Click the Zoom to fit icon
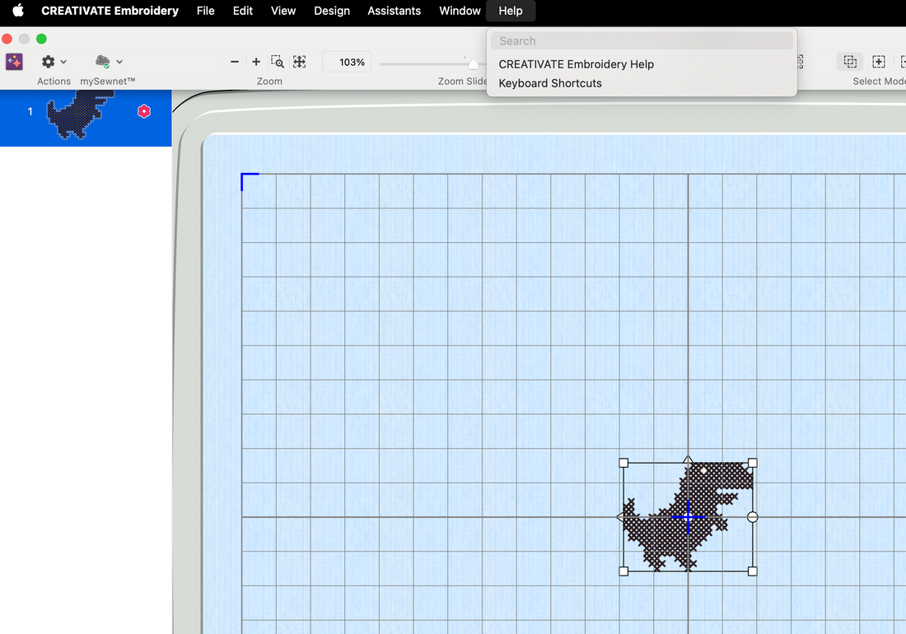Image resolution: width=906 pixels, height=634 pixels. [x=299, y=62]
